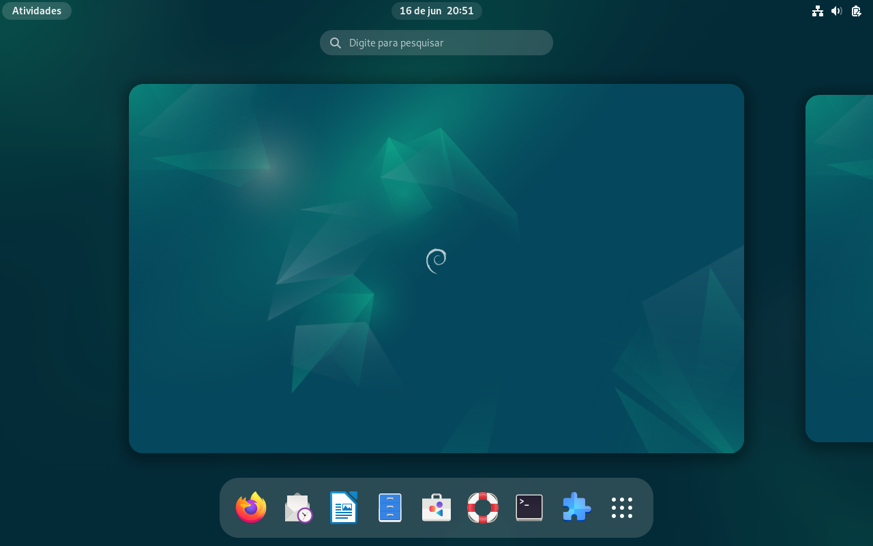Open the volume indicator menu
873x546 pixels.
pos(837,11)
